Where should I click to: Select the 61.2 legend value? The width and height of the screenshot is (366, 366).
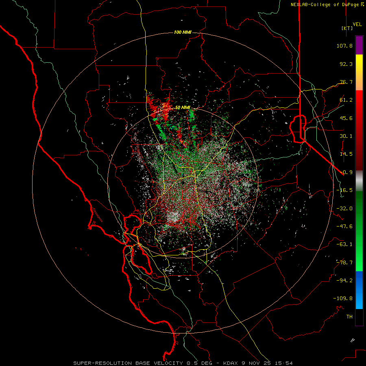pyautogui.click(x=346, y=100)
